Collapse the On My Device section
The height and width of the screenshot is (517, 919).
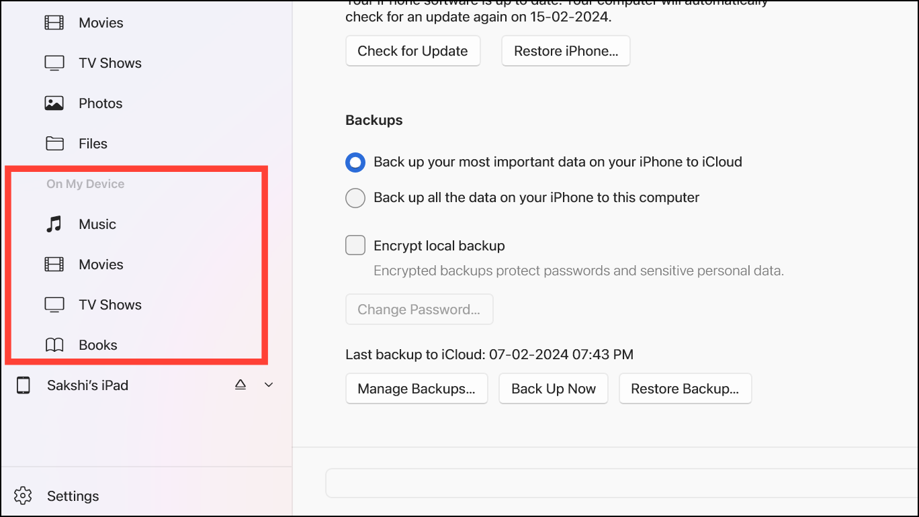pyautogui.click(x=85, y=183)
